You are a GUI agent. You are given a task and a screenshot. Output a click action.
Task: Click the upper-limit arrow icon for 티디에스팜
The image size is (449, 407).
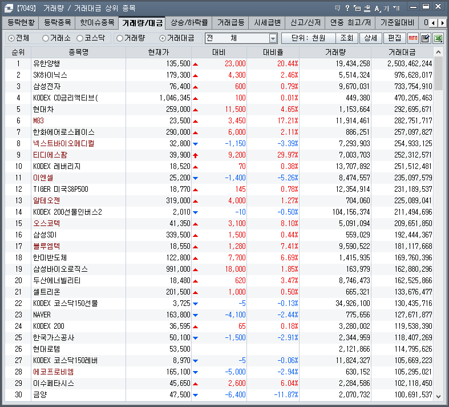coord(196,155)
